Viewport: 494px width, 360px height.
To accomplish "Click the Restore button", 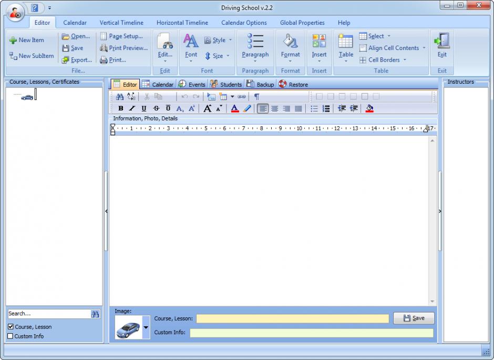I will [293, 84].
